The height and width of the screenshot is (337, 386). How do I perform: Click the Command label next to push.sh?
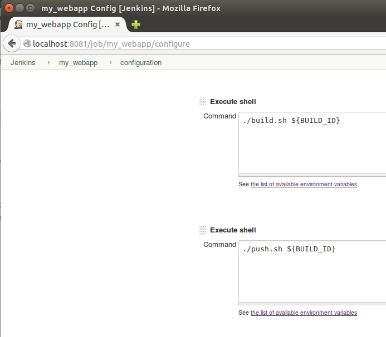[x=219, y=245]
